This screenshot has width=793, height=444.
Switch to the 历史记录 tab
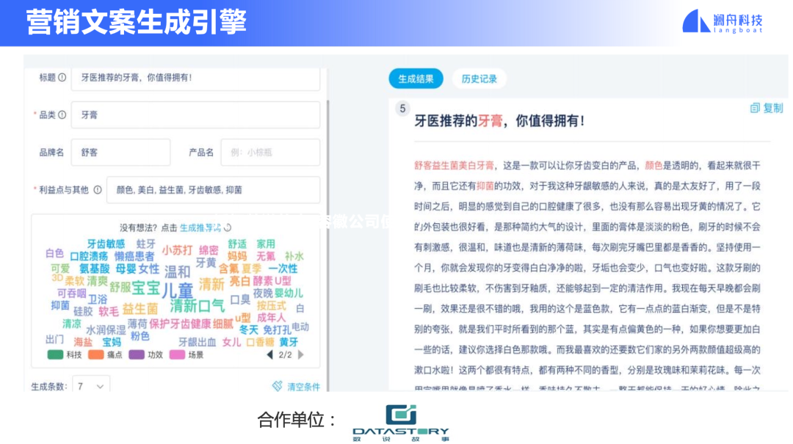tap(479, 79)
